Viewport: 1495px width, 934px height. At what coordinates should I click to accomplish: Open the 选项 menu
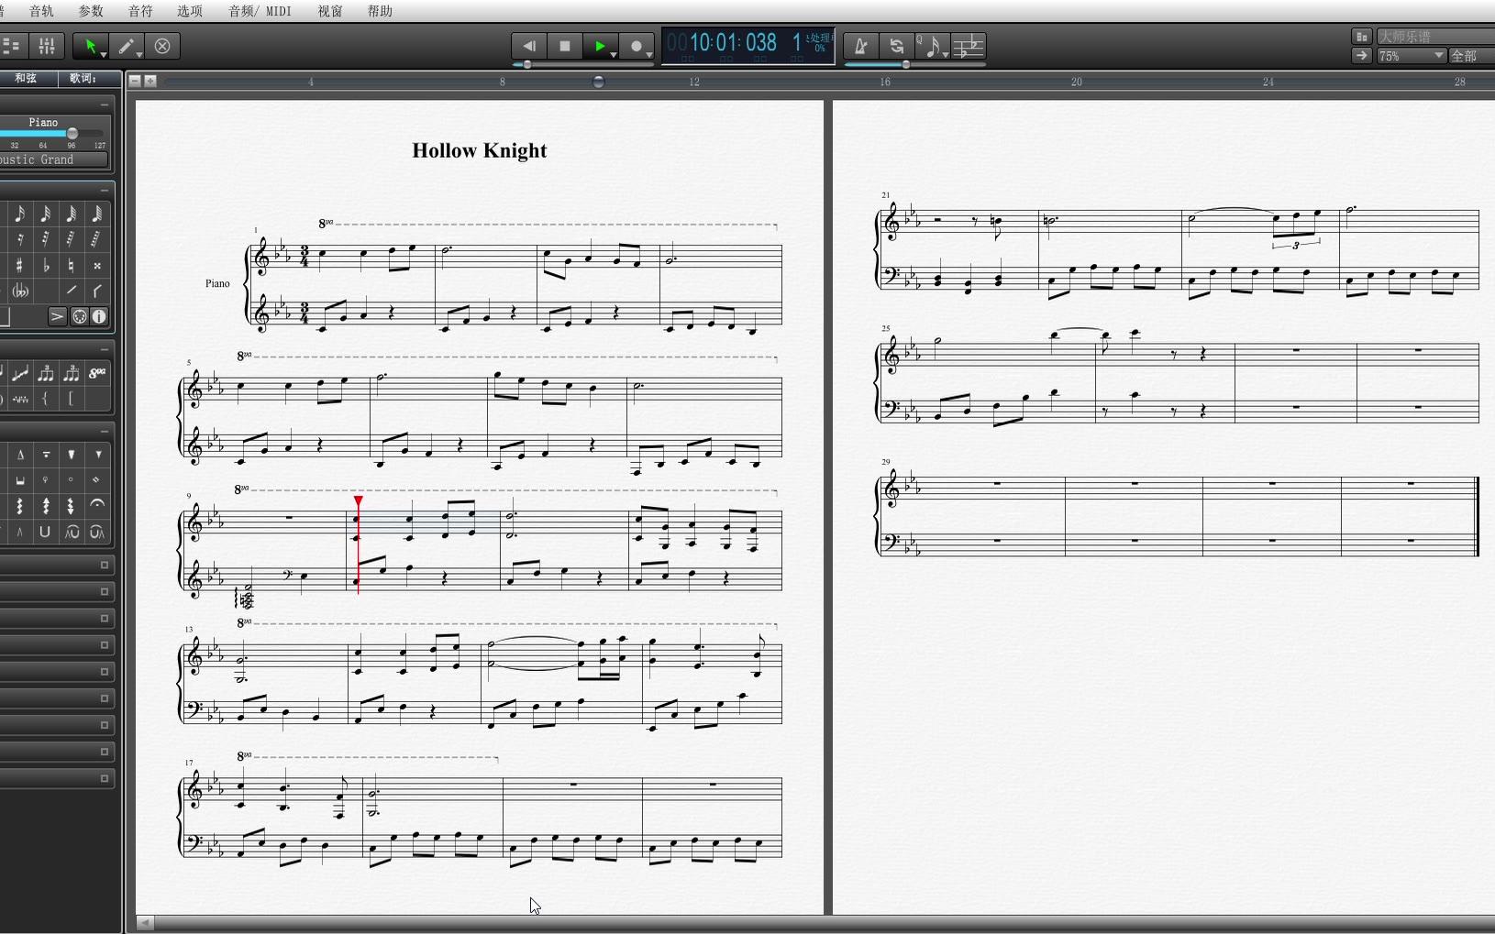(190, 11)
